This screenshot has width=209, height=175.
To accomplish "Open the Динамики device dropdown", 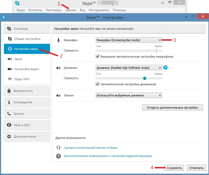I will click(x=129, y=68).
